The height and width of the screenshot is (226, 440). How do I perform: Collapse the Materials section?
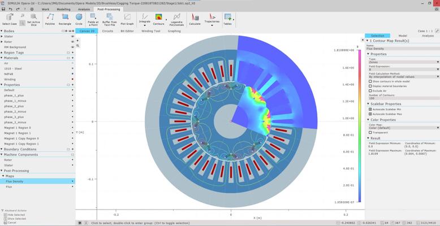(x=2, y=58)
